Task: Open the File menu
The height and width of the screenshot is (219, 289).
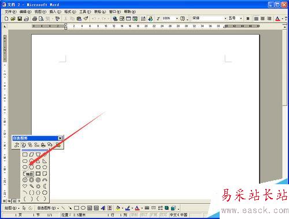Action: (x=10, y=12)
